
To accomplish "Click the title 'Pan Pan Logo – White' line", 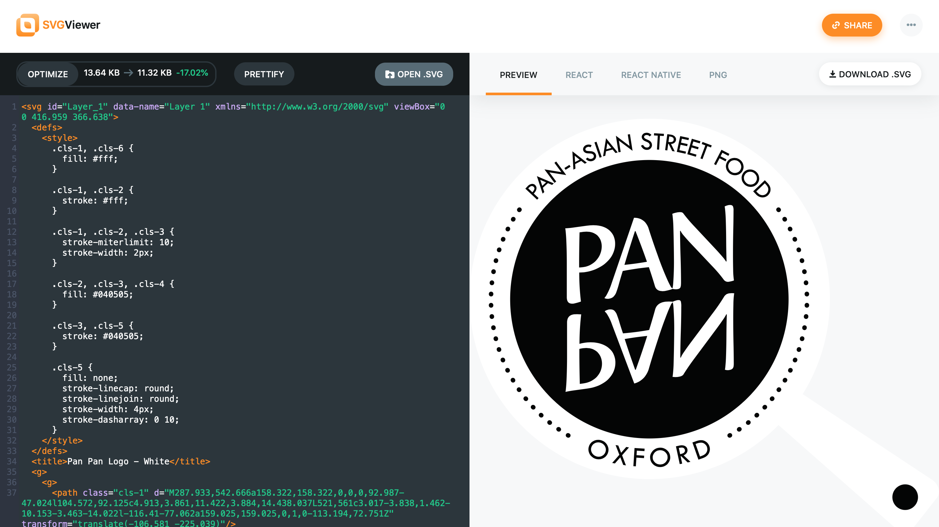I will [x=121, y=461].
